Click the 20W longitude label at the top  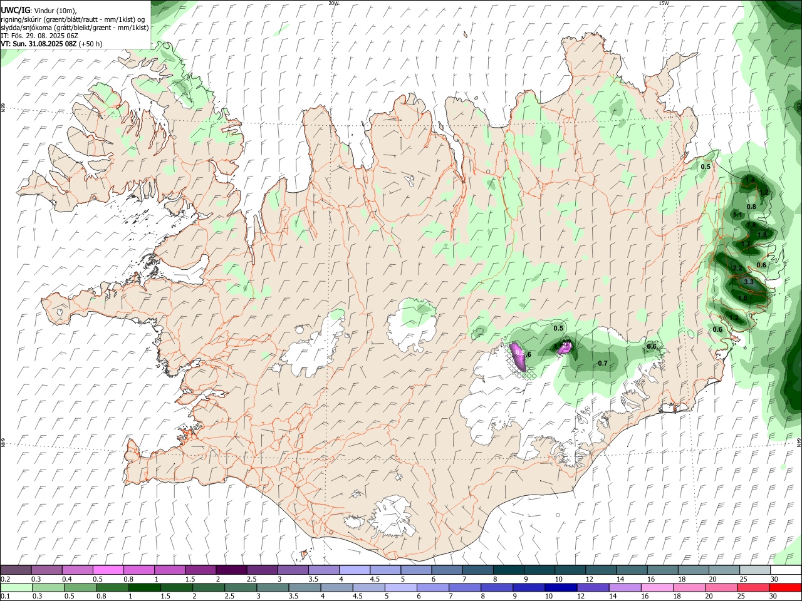334,3
